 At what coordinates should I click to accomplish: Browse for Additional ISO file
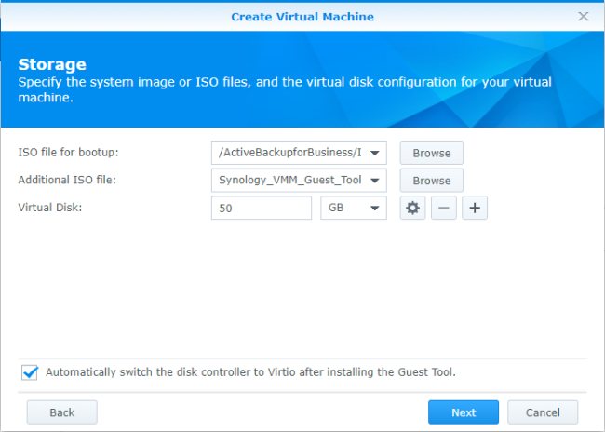point(431,181)
